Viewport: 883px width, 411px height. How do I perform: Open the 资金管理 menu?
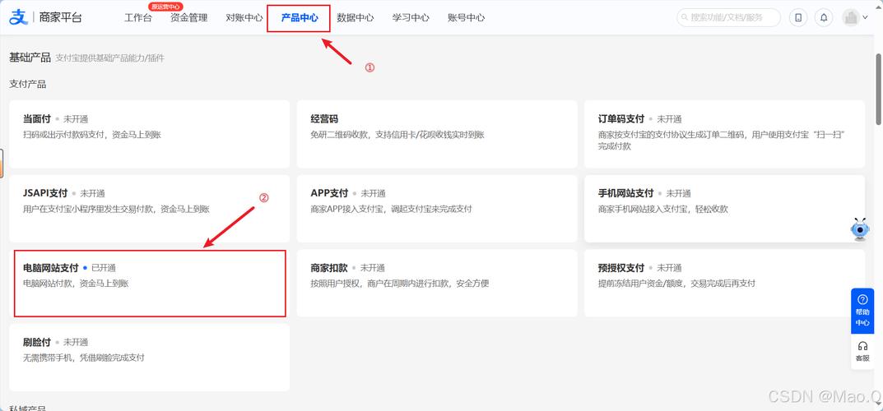coord(189,17)
